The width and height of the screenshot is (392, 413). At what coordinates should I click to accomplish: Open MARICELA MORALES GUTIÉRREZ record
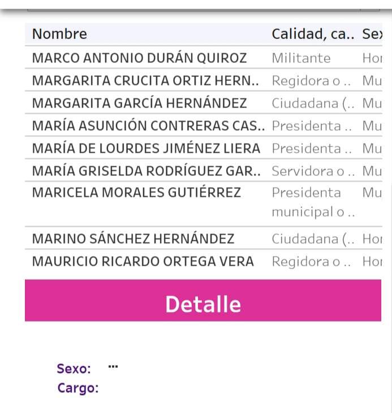[136, 193]
